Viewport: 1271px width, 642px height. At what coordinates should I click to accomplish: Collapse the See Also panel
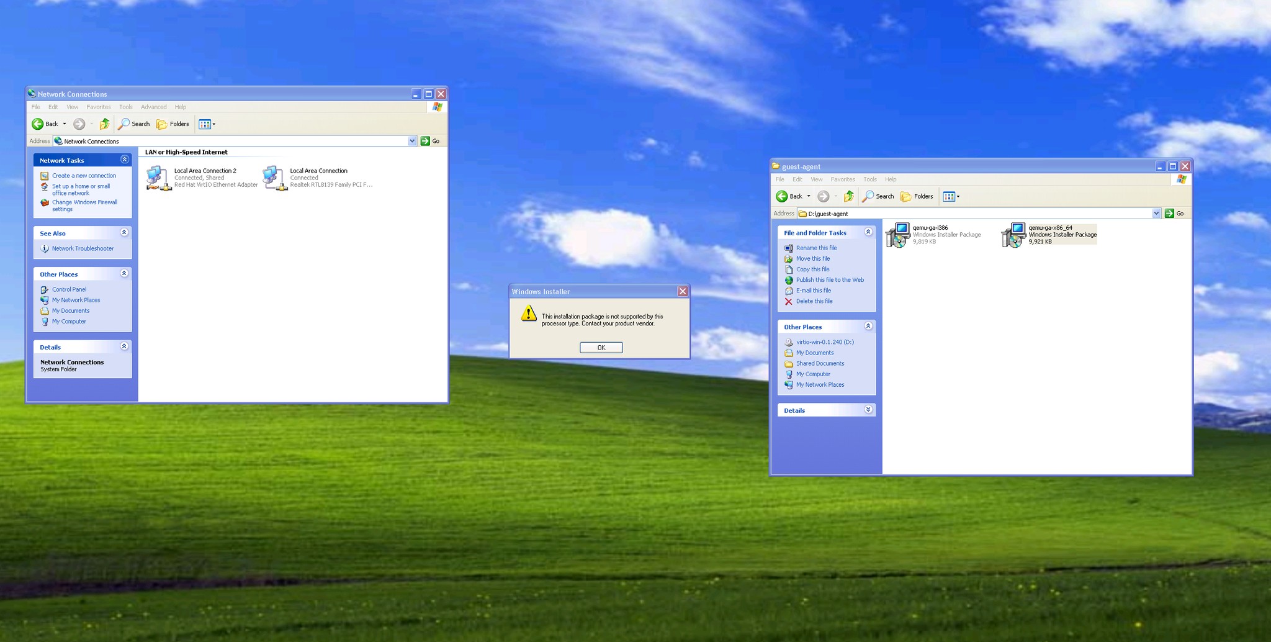(x=124, y=232)
